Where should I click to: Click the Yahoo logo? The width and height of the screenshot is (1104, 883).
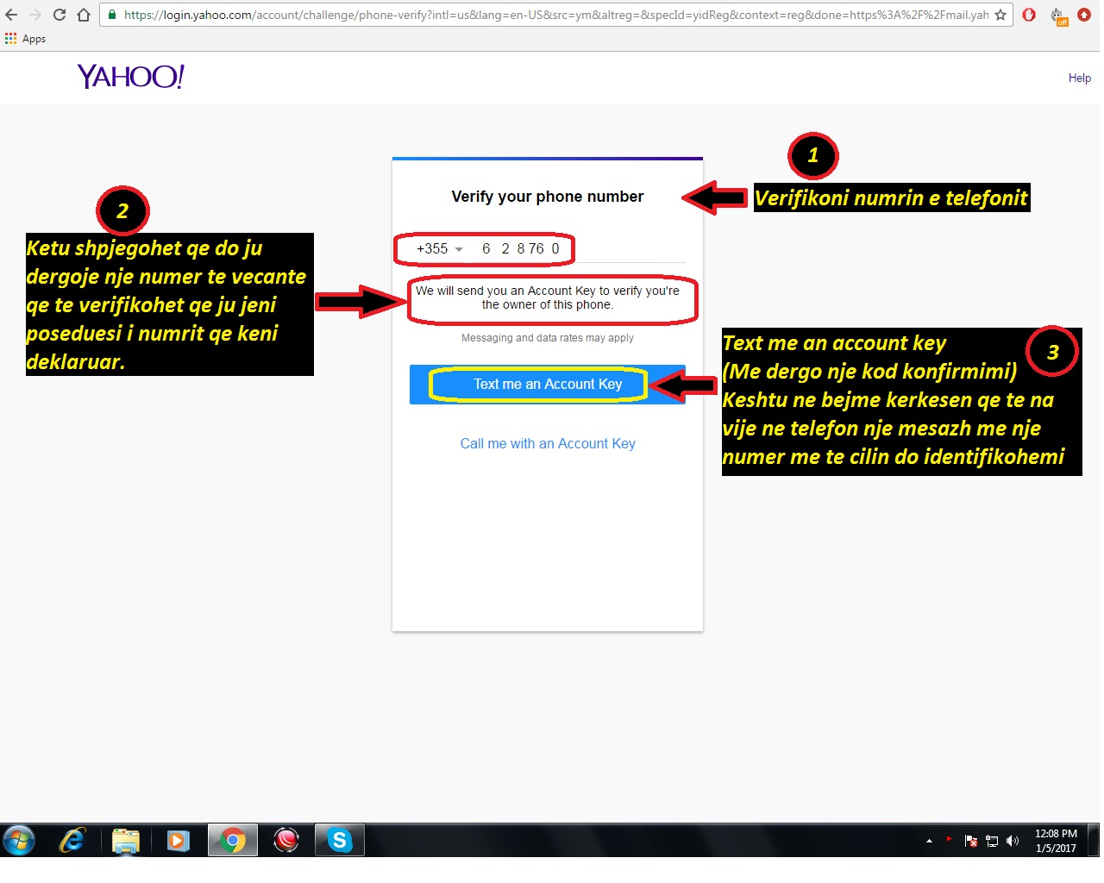[131, 77]
